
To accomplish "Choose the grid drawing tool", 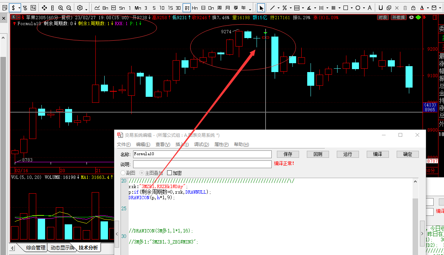I will click(x=333, y=8).
